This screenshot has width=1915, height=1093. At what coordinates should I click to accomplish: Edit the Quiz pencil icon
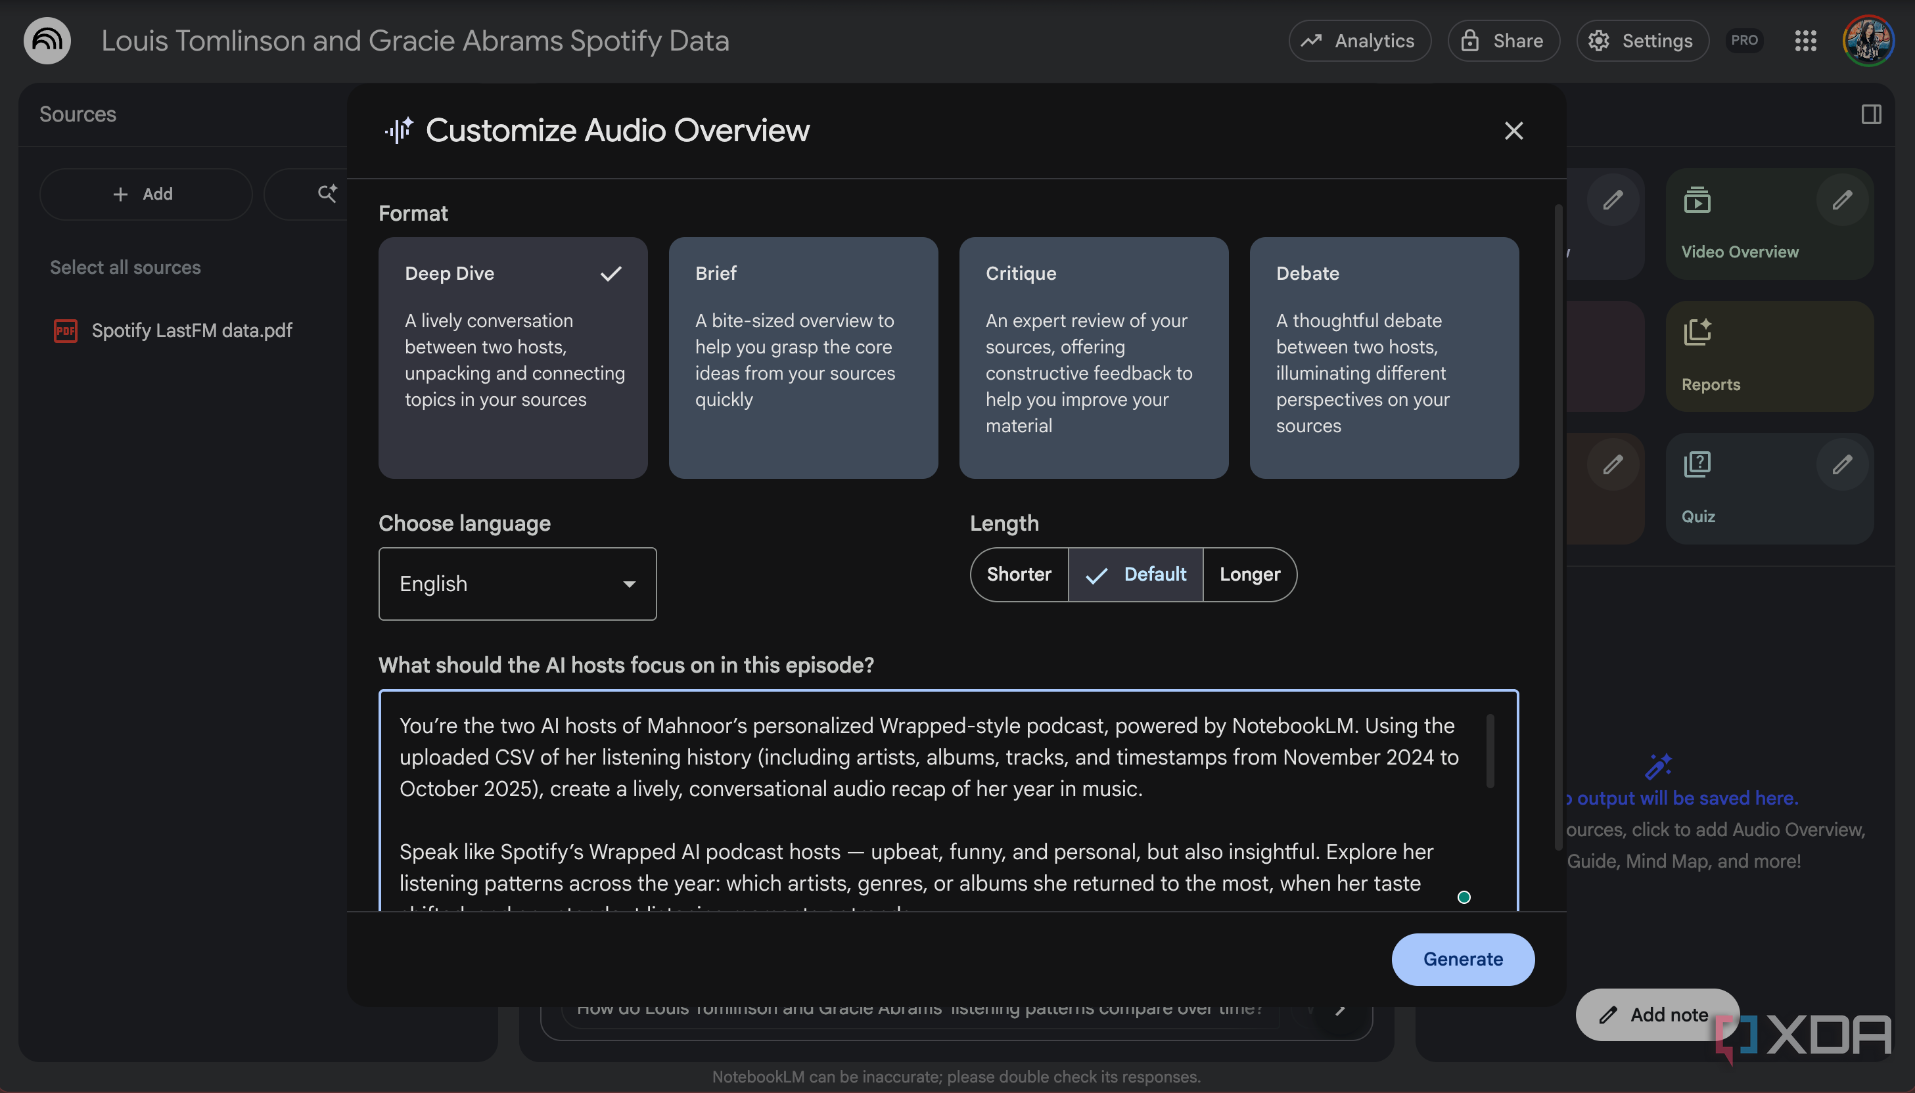1841,464
